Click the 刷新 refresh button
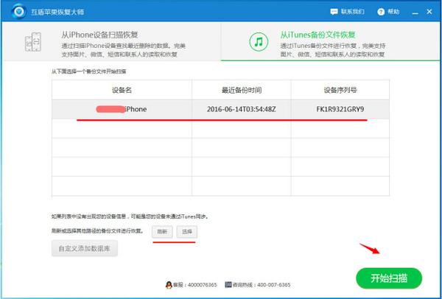Screen dimensions: 442x299 (x=162, y=232)
